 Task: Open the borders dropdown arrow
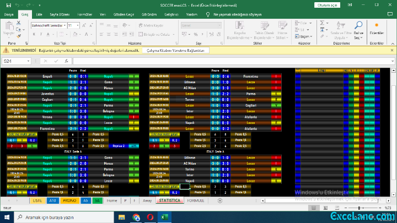(67, 34)
